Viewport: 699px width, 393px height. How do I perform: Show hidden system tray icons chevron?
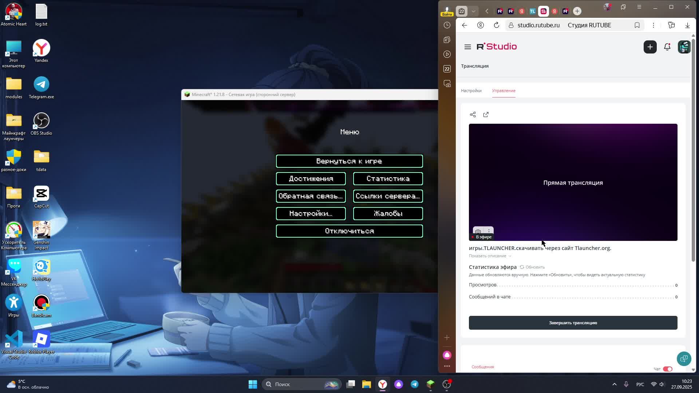pos(614,384)
